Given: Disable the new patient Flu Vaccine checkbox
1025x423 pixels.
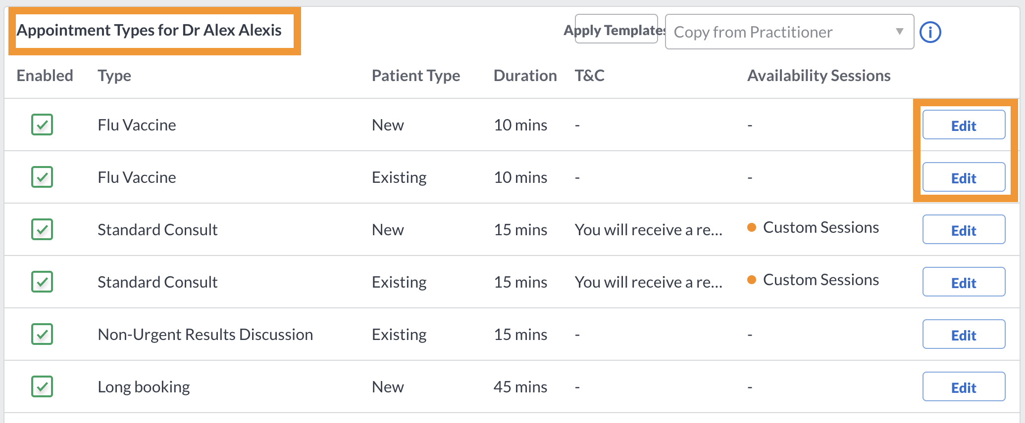Looking at the screenshot, I should coord(42,125).
